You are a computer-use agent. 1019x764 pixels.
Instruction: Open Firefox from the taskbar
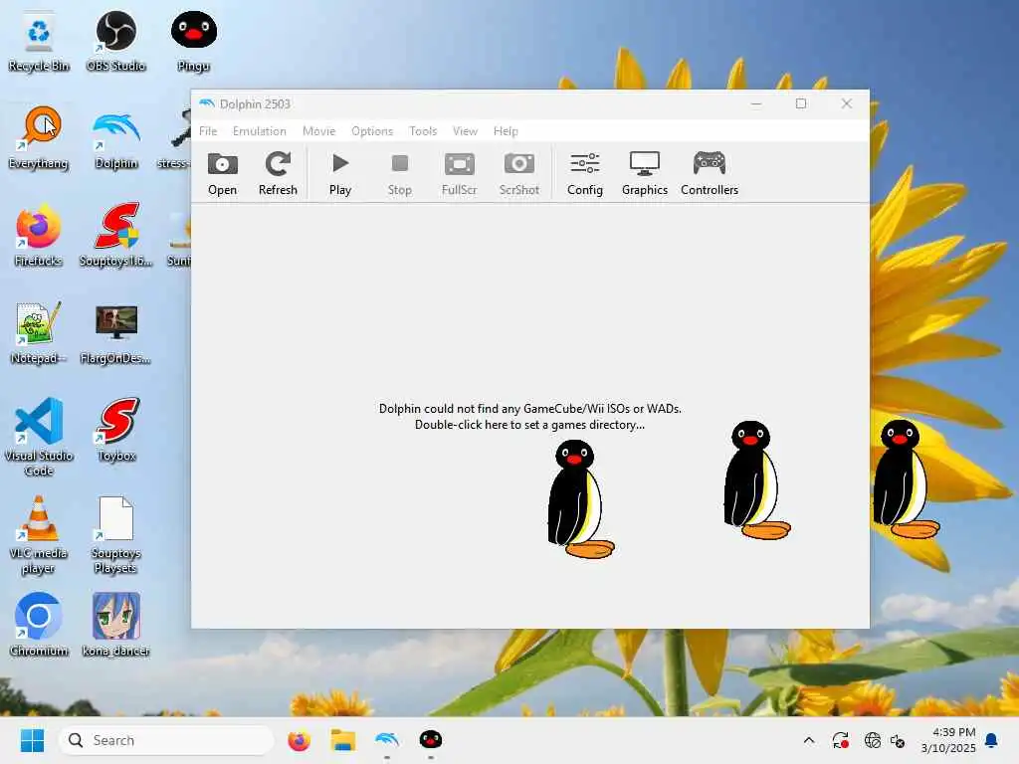point(299,740)
